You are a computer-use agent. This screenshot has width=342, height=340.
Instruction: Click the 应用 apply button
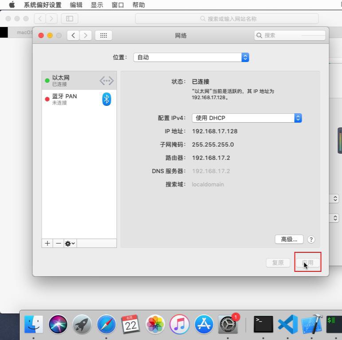click(308, 263)
